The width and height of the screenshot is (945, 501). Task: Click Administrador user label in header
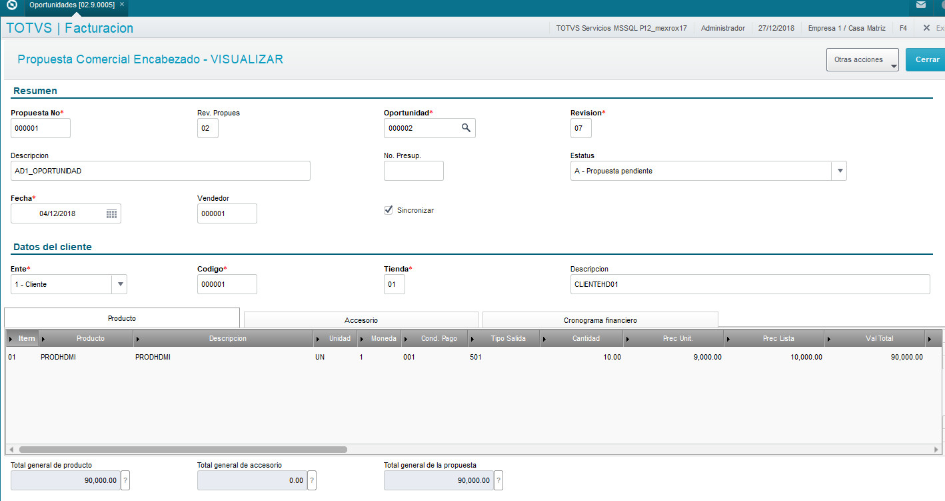pyautogui.click(x=722, y=28)
